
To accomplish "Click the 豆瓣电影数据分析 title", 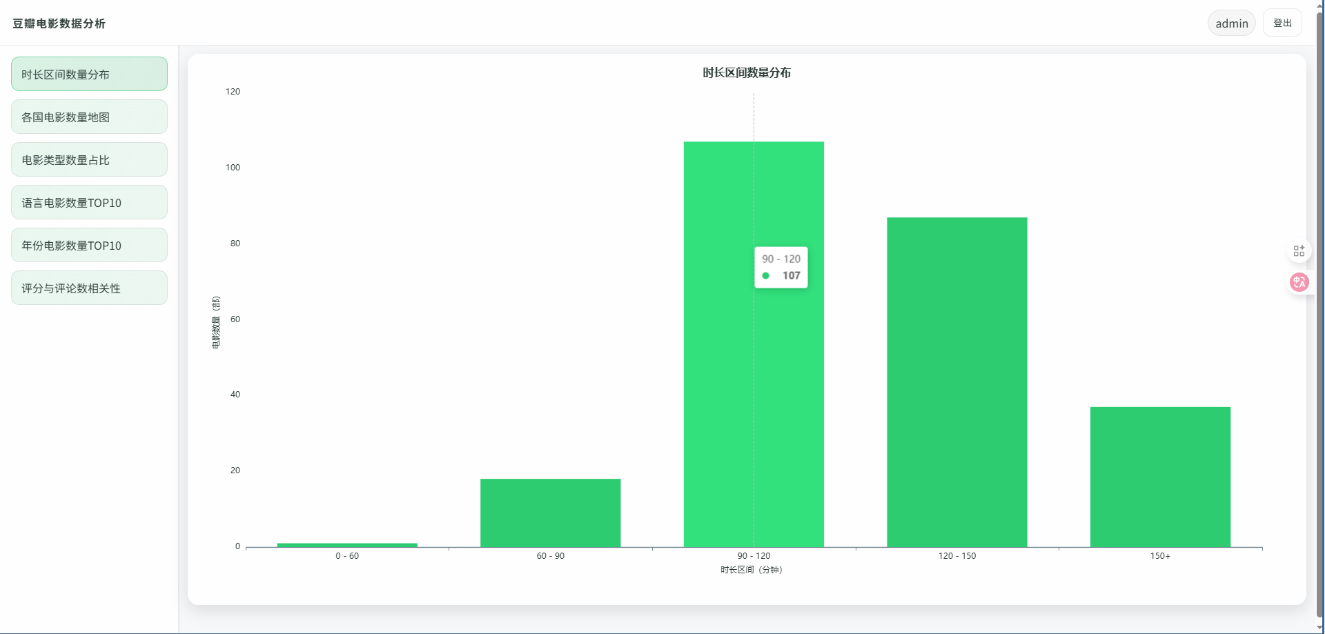I will (59, 23).
